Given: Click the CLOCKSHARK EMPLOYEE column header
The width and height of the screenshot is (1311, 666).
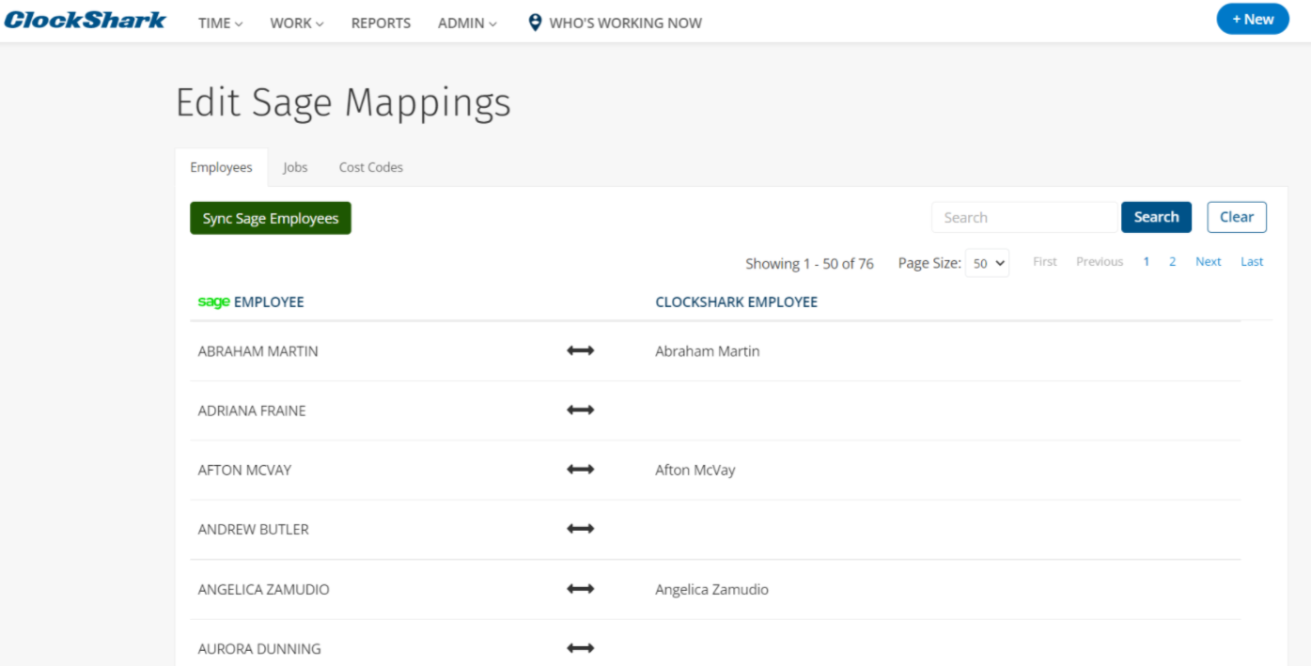Looking at the screenshot, I should coord(736,302).
